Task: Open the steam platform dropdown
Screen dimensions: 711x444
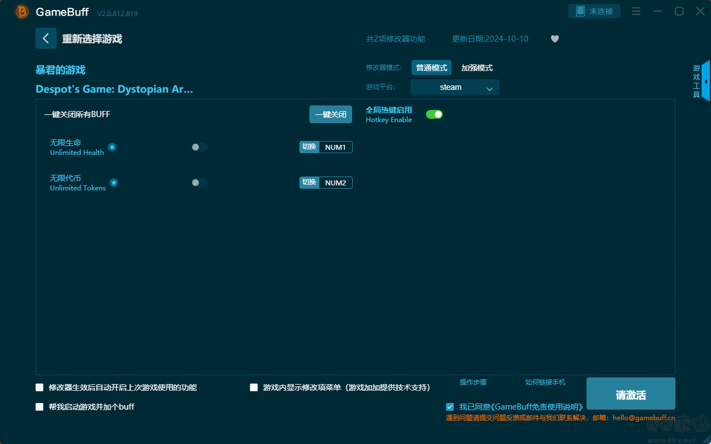Action: [x=455, y=87]
